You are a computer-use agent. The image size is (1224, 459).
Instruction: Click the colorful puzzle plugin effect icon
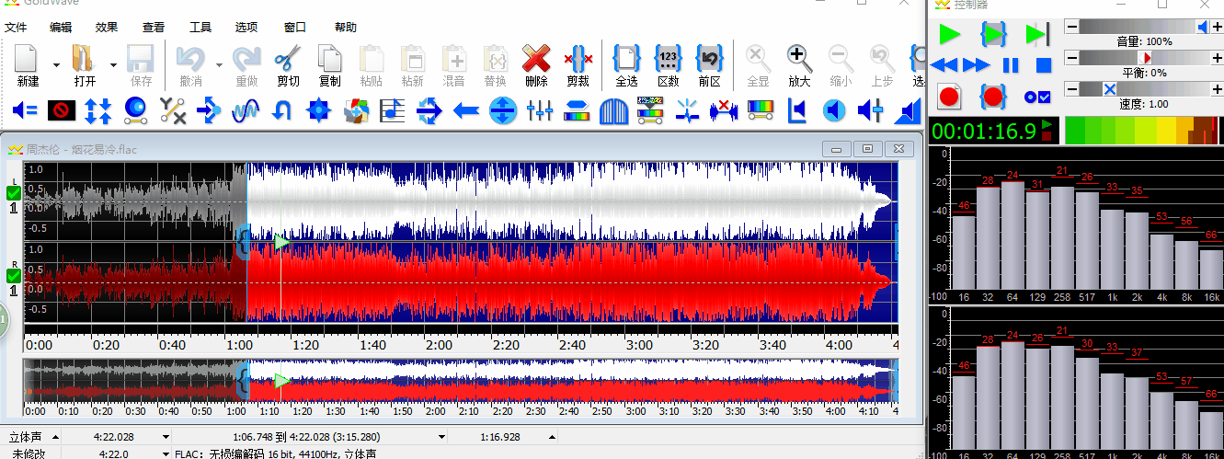pyautogui.click(x=356, y=111)
